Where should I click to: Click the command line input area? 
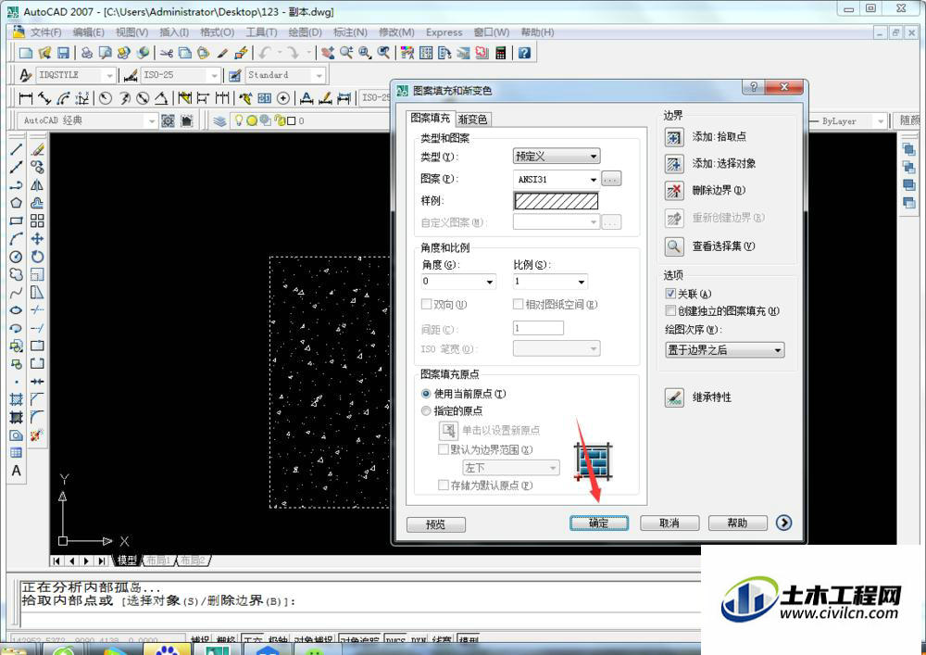360,619
